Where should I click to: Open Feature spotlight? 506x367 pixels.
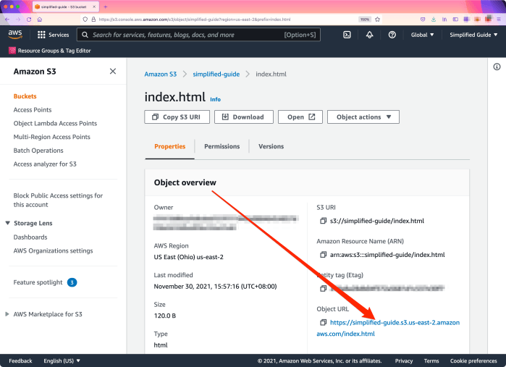pyautogui.click(x=38, y=282)
